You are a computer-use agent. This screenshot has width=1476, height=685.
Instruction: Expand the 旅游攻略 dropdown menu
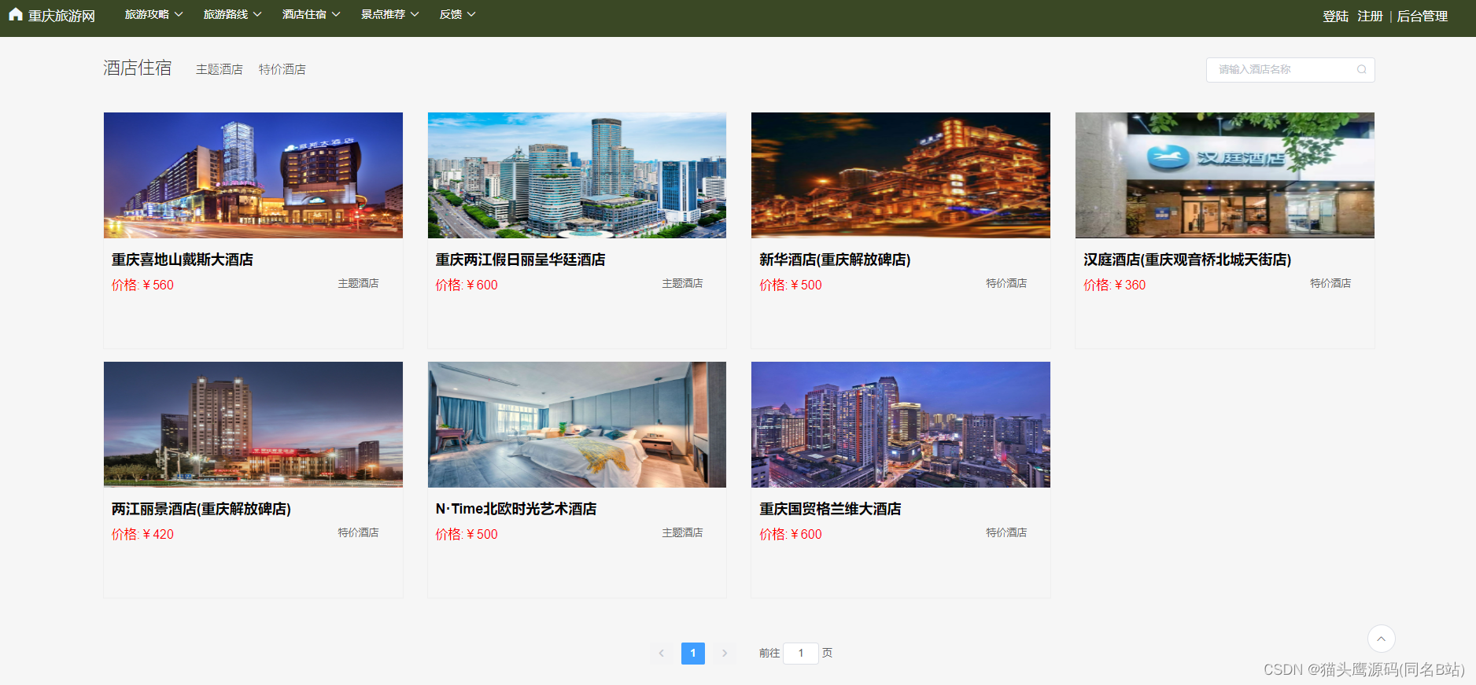153,14
